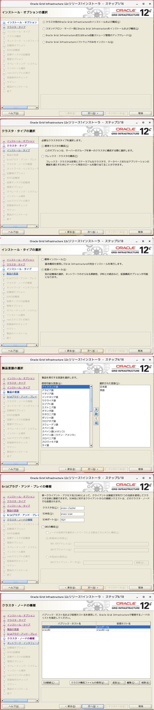Open ネットワーク・インタフェース link in step 6 sidebar

point(23,643)
